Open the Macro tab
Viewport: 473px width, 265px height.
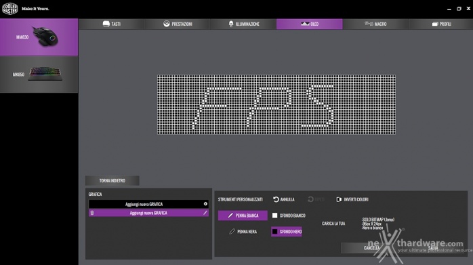375,24
